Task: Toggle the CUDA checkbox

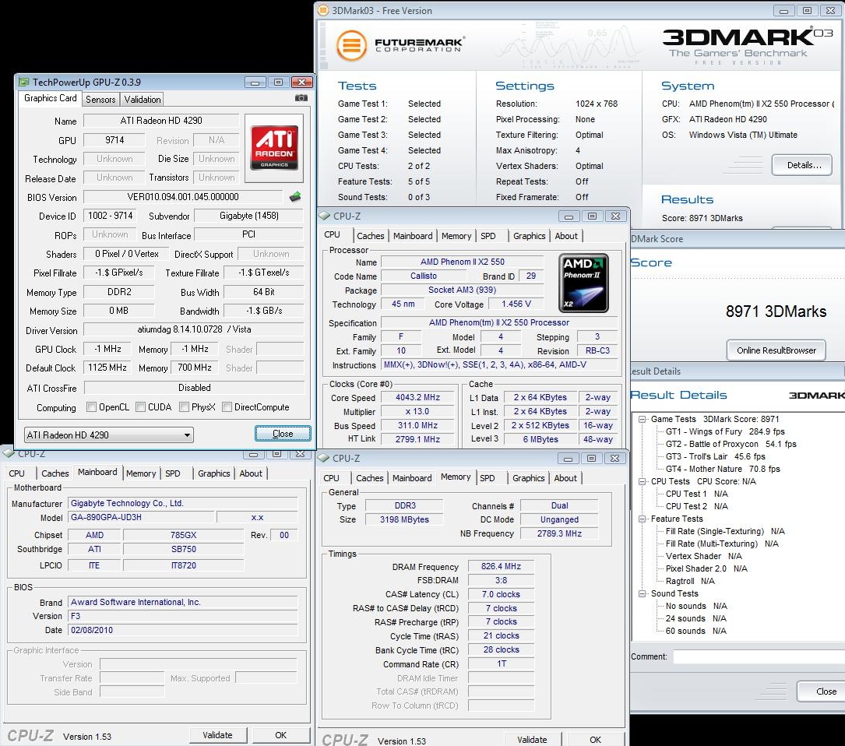Action: click(140, 407)
